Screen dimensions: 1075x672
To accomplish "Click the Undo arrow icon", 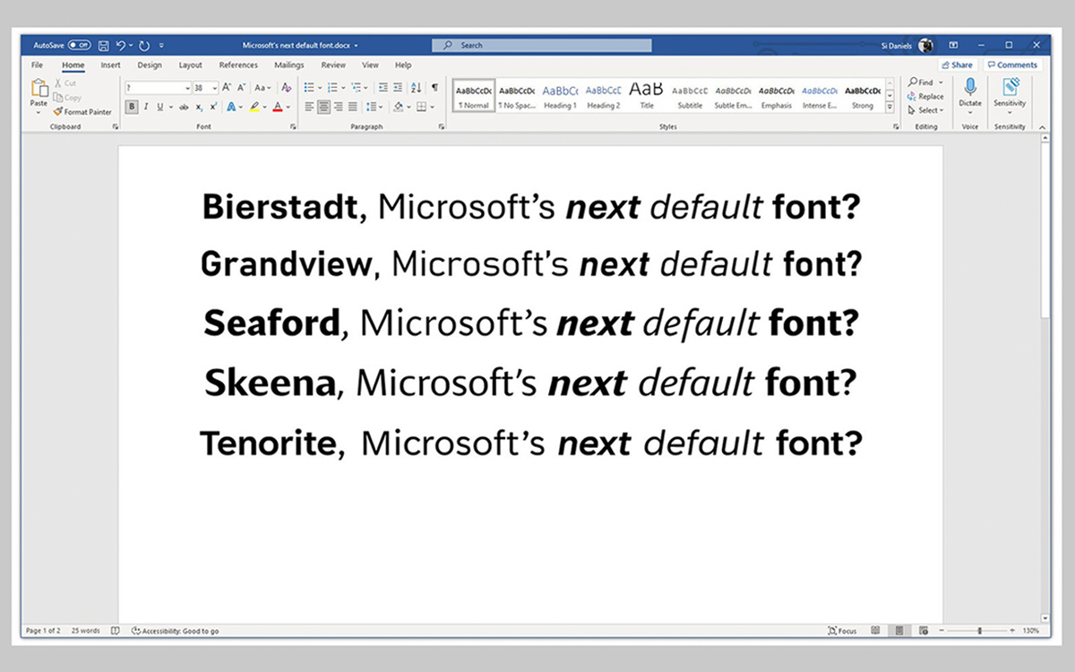I will (x=121, y=45).
